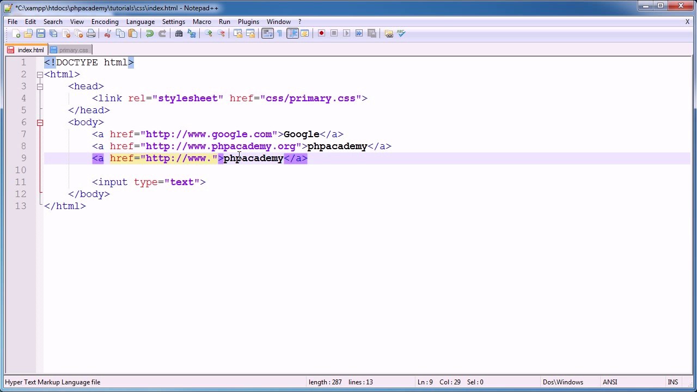Click ANSI encoding in status bar
The width and height of the screenshot is (697, 392).
[x=610, y=382]
